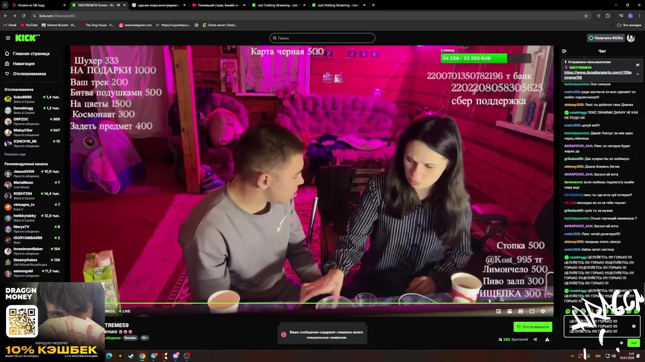Open Discord from the taskbar

pos(176,356)
